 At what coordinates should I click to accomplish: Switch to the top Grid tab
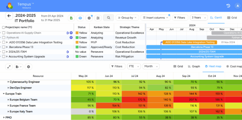232,18
